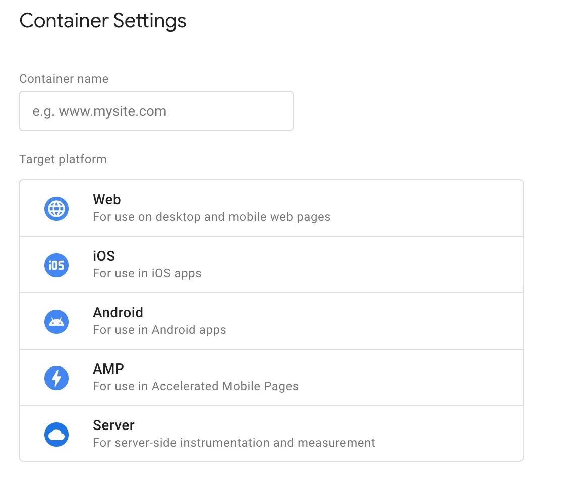
Task: Select the iOS target platform title
Action: point(104,256)
